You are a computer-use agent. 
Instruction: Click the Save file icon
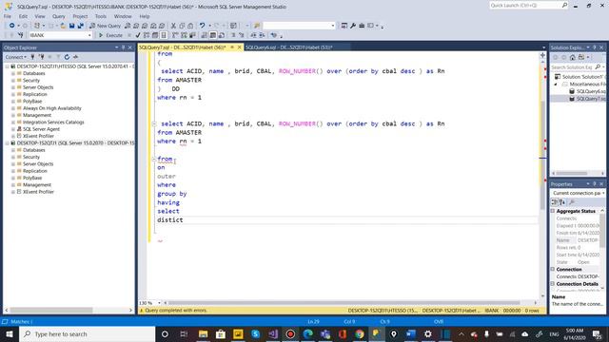coord(72,26)
